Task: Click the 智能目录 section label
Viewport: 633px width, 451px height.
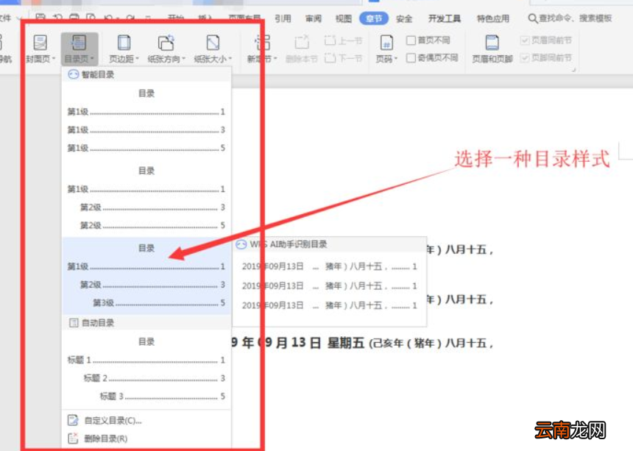Action: point(98,74)
